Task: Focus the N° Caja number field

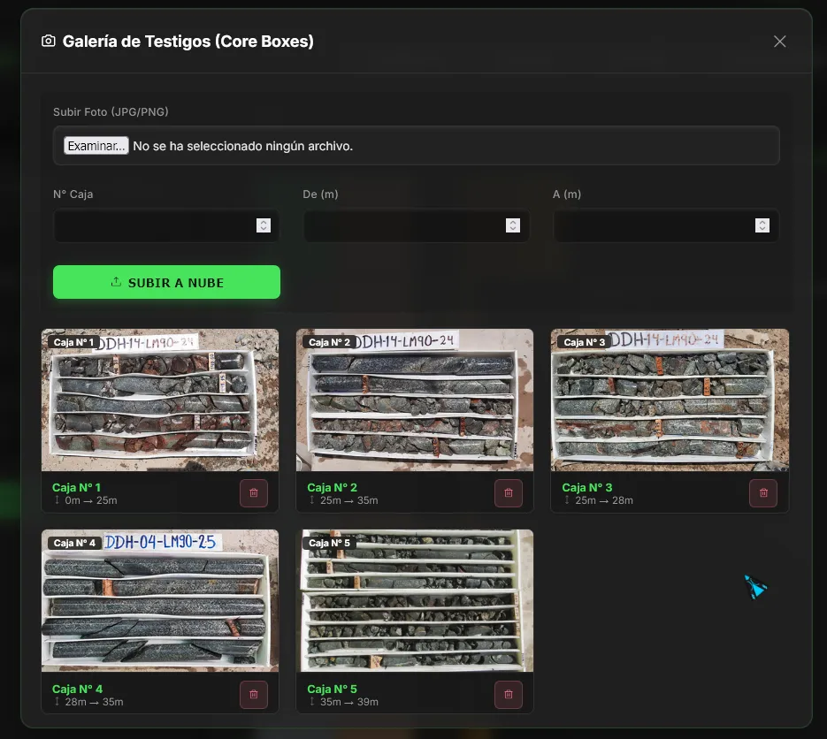Action: click(x=166, y=225)
